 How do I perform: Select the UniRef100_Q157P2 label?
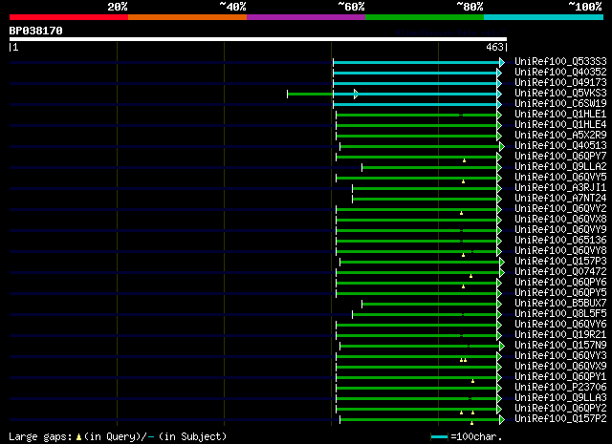(x=560, y=419)
